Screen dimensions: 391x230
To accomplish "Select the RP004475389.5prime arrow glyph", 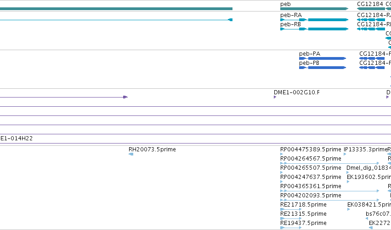I will [282, 154].
